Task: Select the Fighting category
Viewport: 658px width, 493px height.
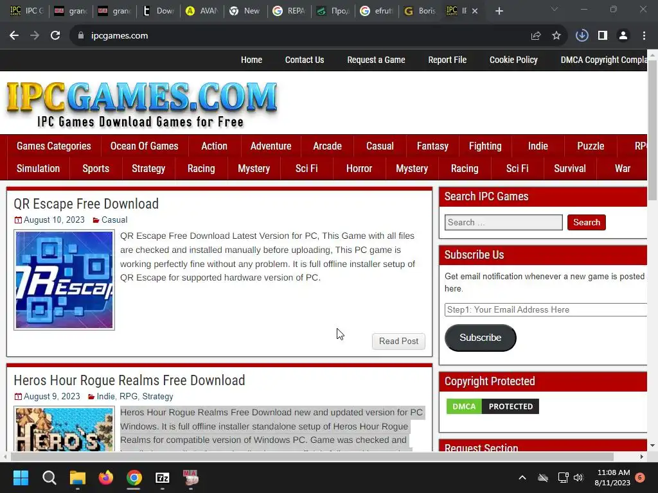Action: pos(485,146)
